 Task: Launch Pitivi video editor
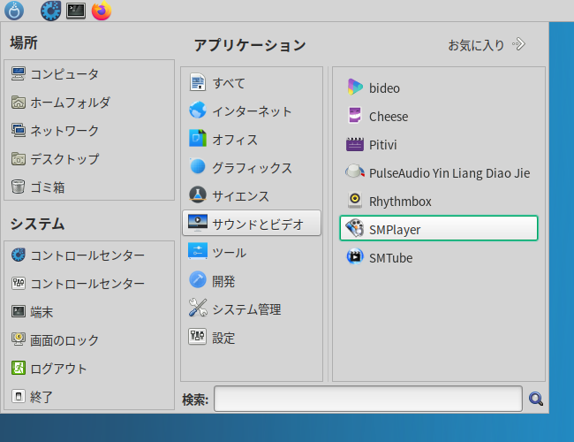tap(439, 144)
